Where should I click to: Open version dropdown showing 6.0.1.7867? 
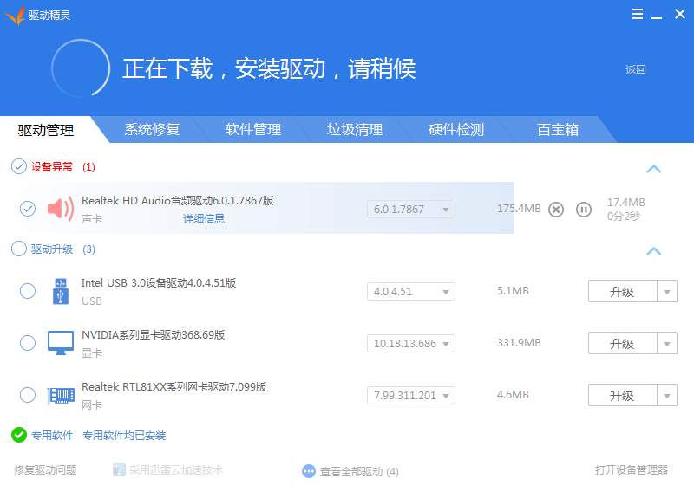click(410, 210)
